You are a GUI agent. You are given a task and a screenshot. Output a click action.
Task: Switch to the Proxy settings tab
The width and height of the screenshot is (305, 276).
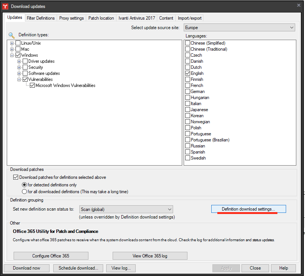(71, 18)
